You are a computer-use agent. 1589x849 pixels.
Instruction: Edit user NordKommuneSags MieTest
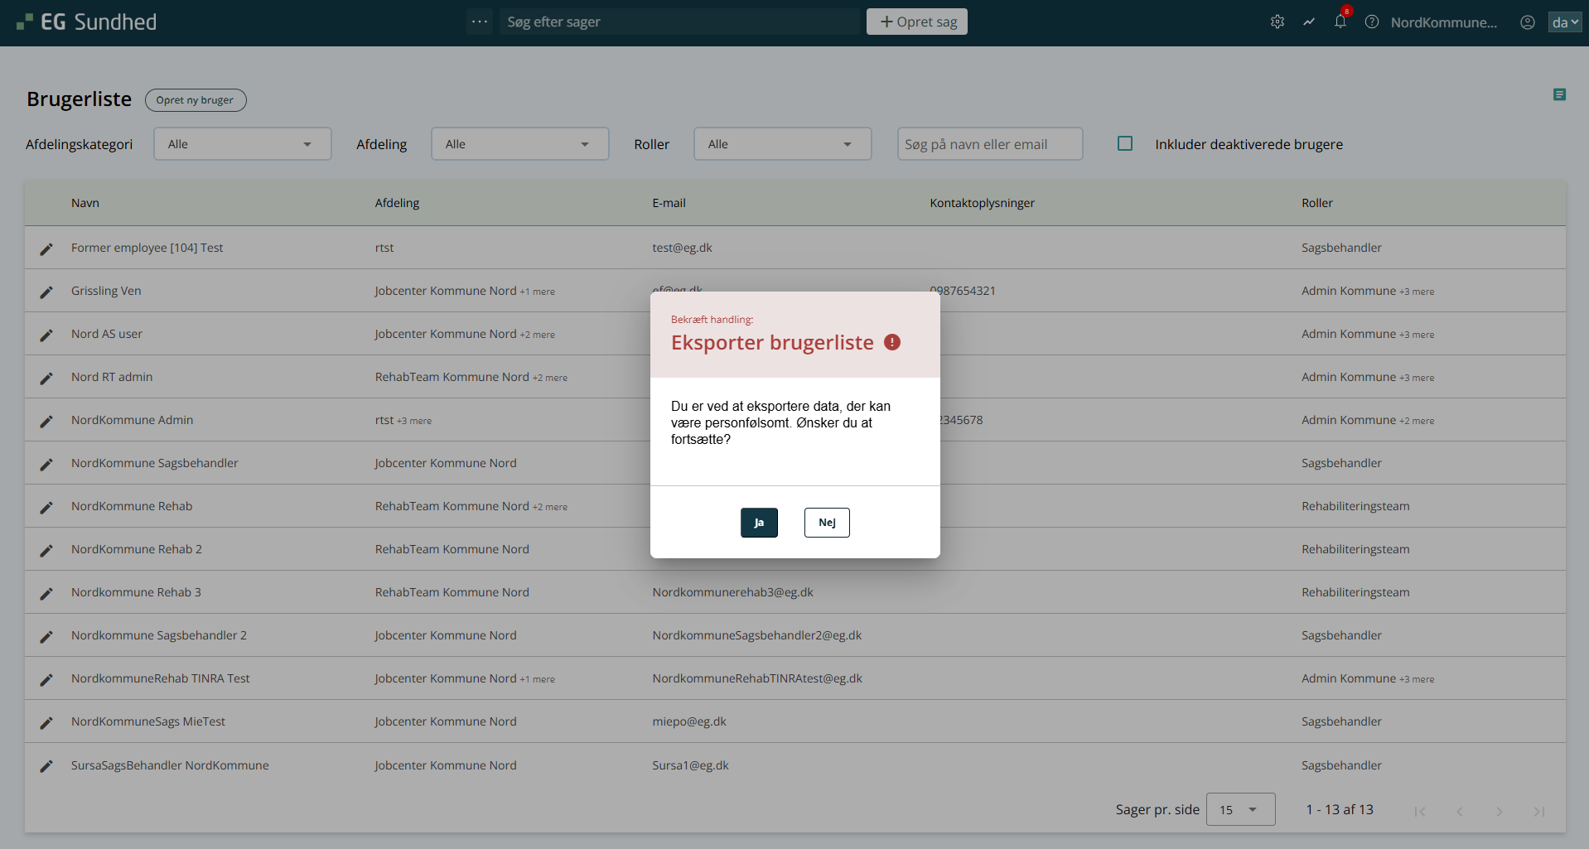pyautogui.click(x=46, y=722)
